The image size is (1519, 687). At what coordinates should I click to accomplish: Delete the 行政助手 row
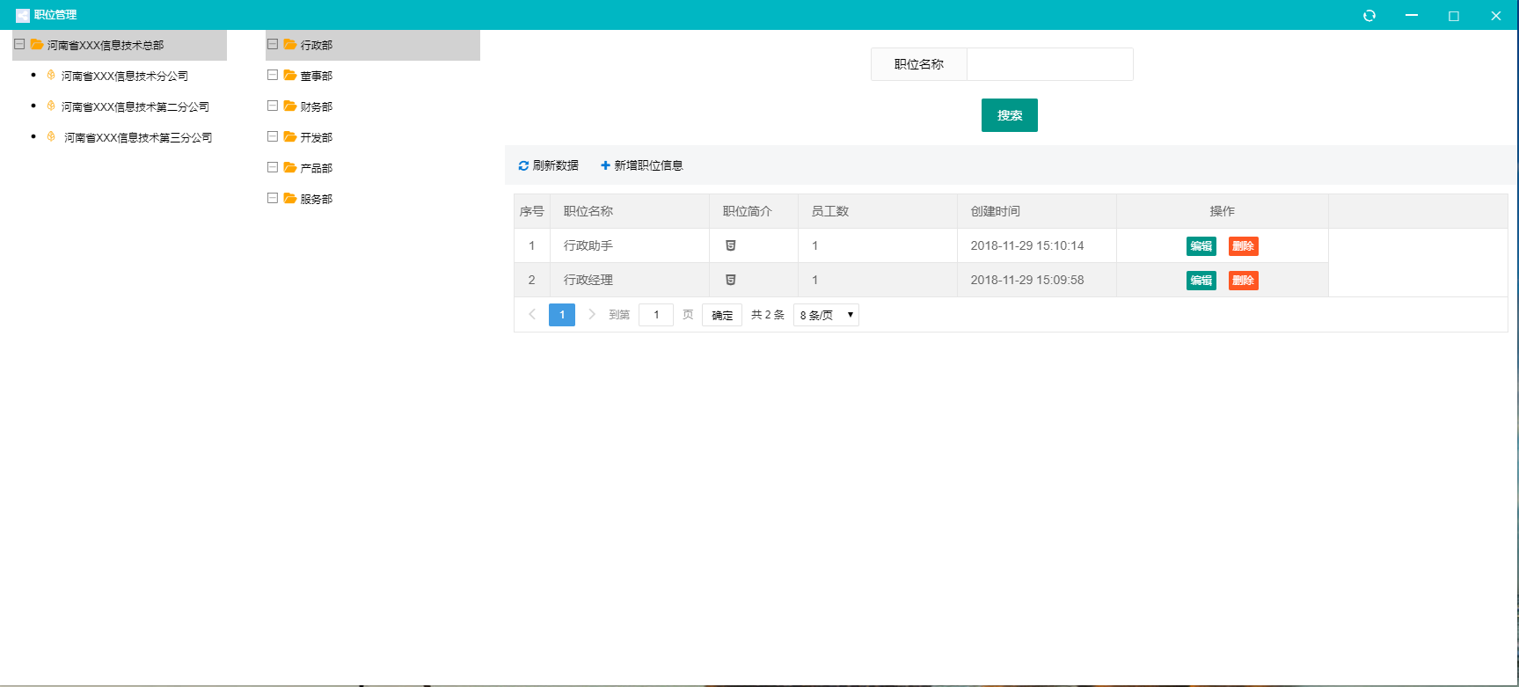(1244, 246)
